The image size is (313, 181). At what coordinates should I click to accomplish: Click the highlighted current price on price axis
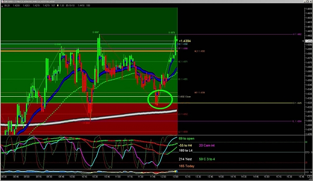coord(309,41)
